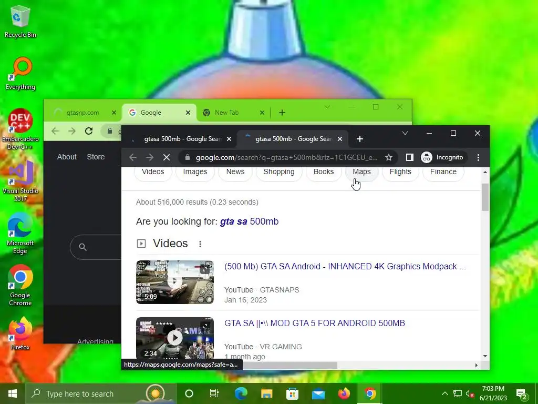Click suggested search gta sa 500mb
This screenshot has width=538, height=404.
(249, 221)
